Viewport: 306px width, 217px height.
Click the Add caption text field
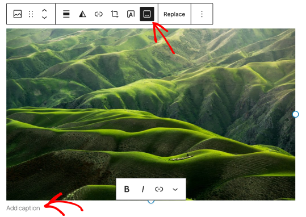pos(23,208)
